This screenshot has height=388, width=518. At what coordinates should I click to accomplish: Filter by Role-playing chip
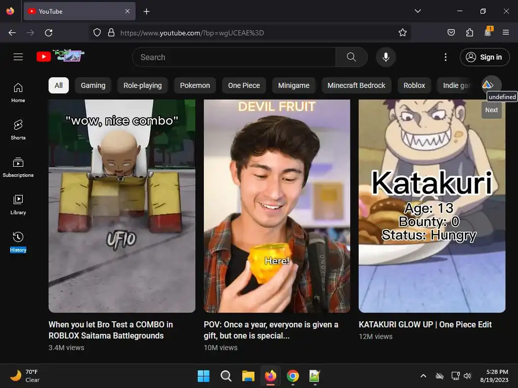(143, 85)
